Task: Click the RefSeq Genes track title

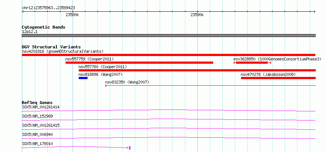Action: pyautogui.click(x=37, y=103)
